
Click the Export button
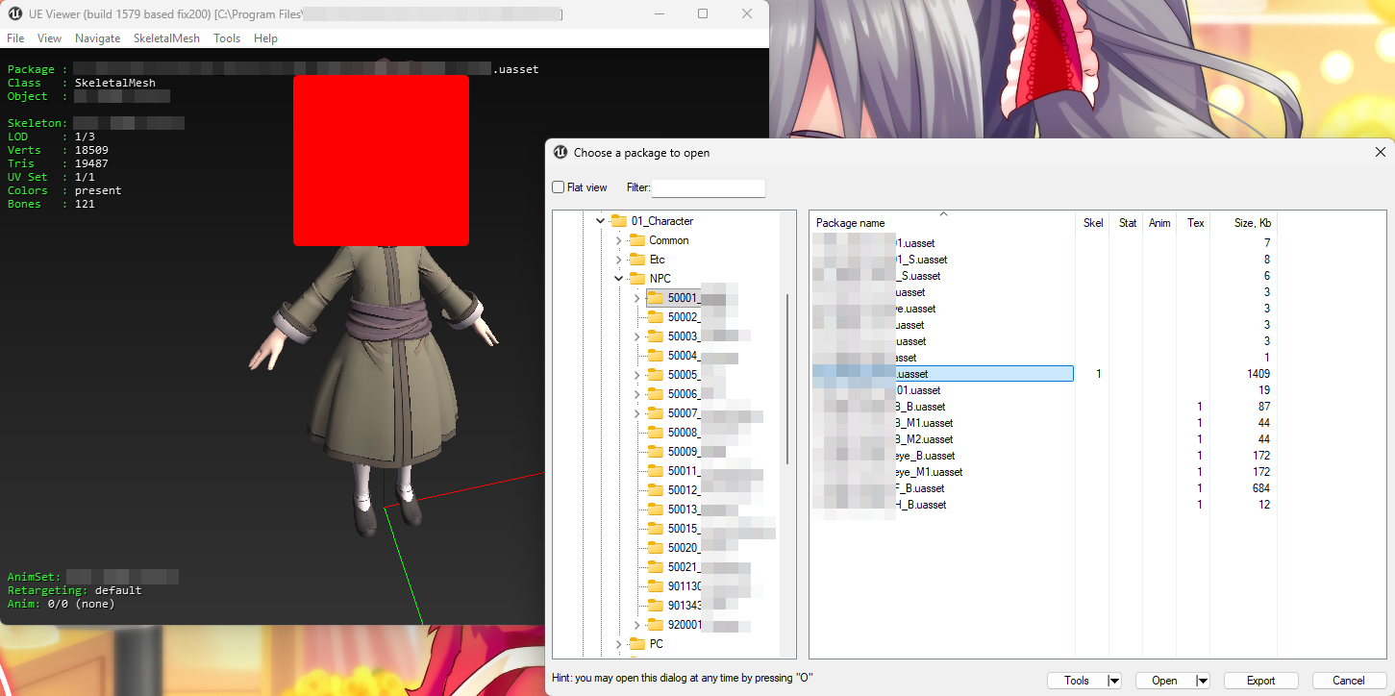pos(1259,680)
